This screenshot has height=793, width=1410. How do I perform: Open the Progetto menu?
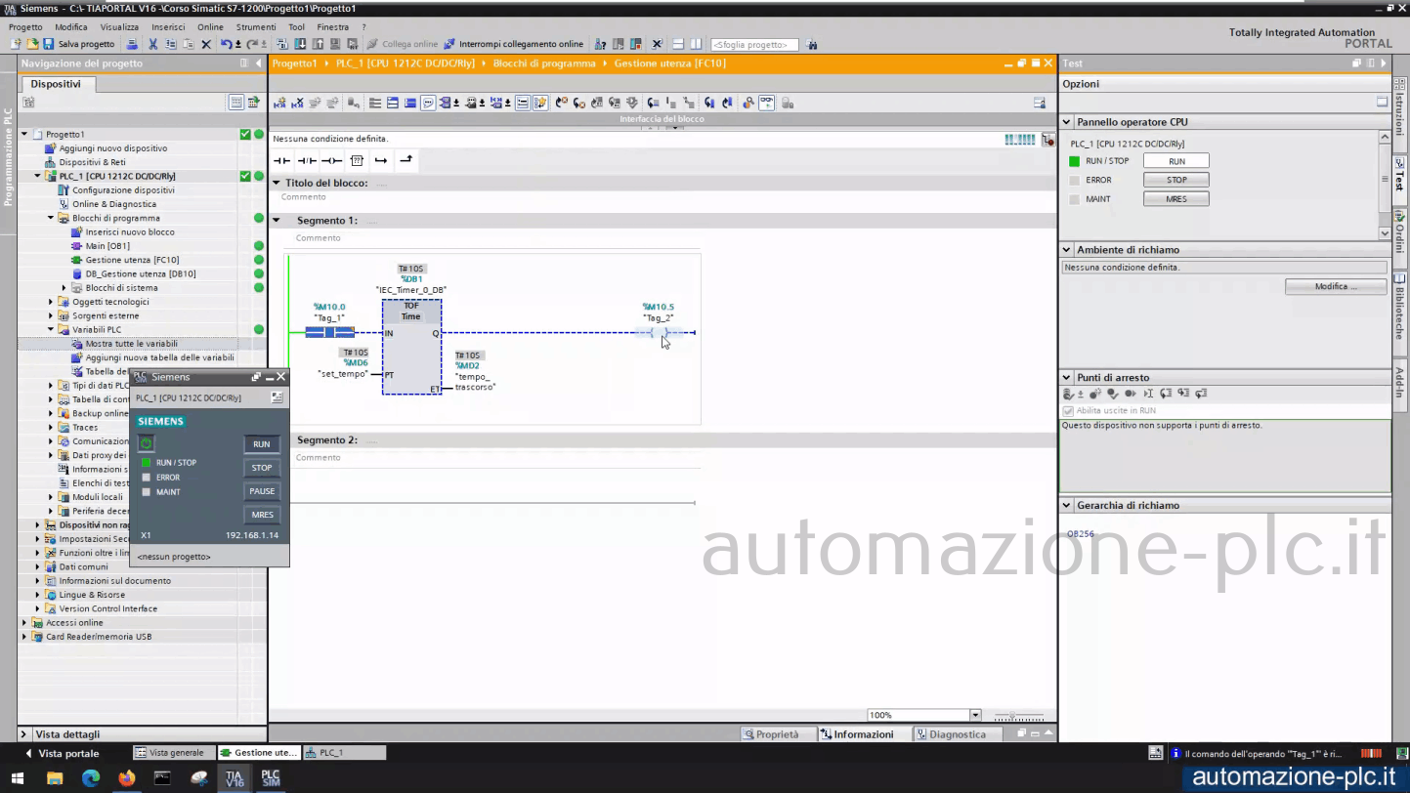pos(25,27)
